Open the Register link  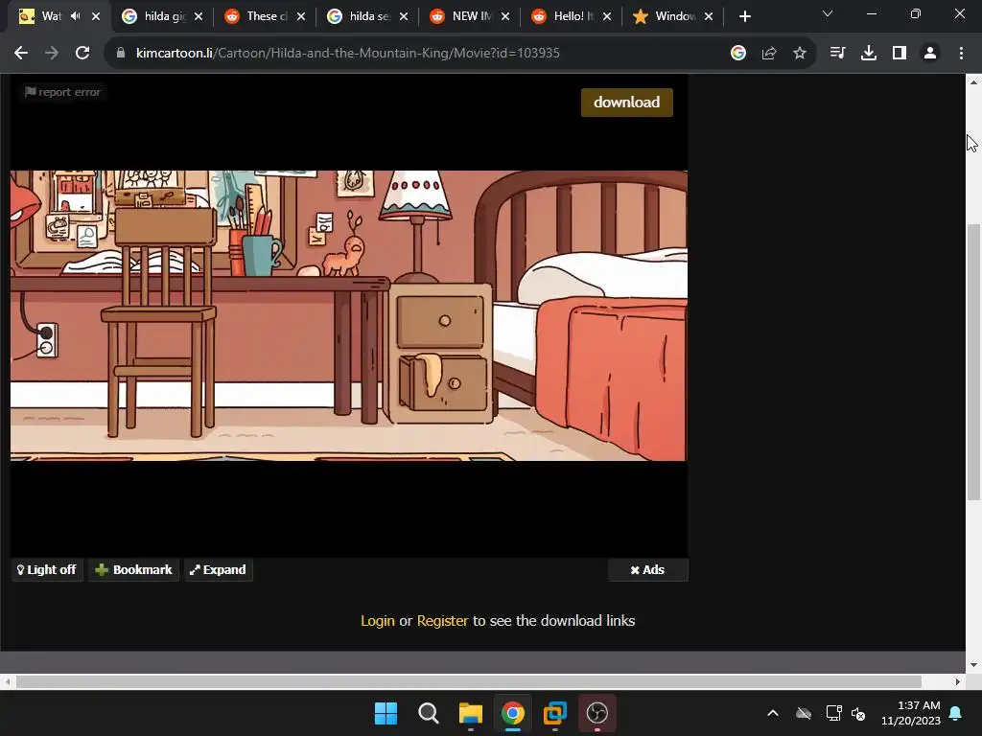442,620
